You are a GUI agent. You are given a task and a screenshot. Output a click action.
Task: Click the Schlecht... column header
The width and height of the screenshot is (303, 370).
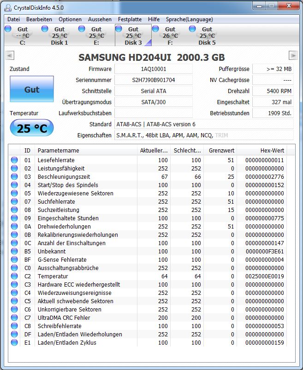[x=187, y=150]
